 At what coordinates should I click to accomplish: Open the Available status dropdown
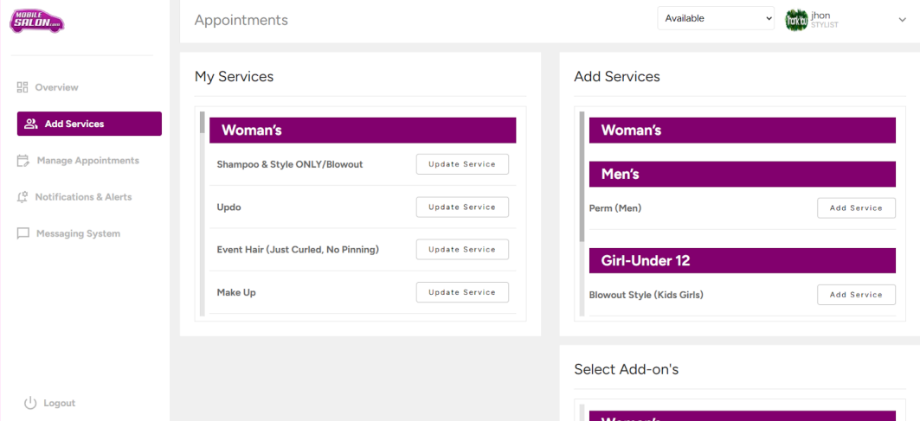tap(716, 18)
